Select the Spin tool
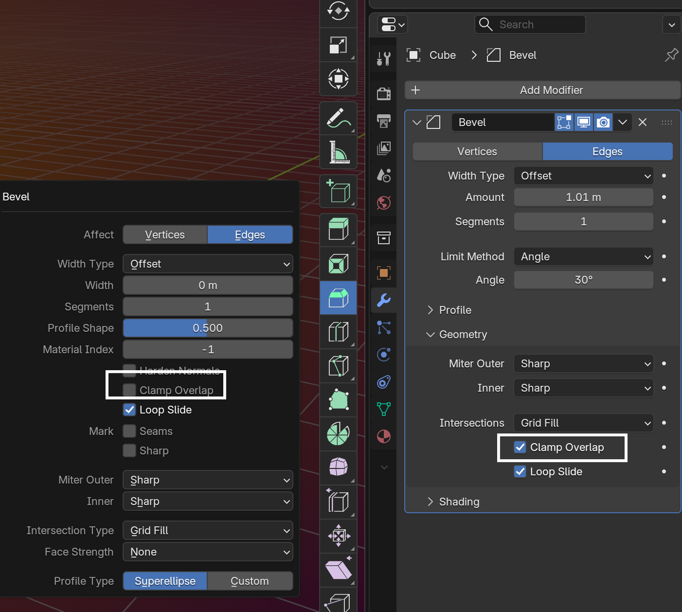Viewport: 682px width, 612px height. coord(338,434)
